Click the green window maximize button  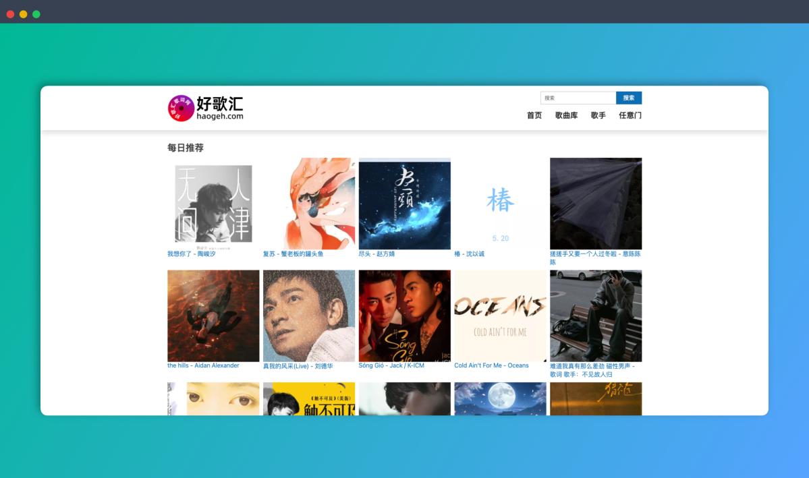point(36,14)
